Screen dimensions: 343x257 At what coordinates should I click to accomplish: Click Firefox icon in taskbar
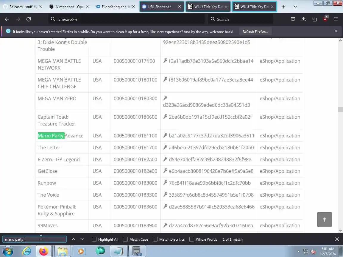coord(44,251)
